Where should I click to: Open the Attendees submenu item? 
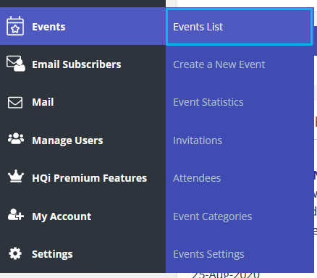(240, 178)
